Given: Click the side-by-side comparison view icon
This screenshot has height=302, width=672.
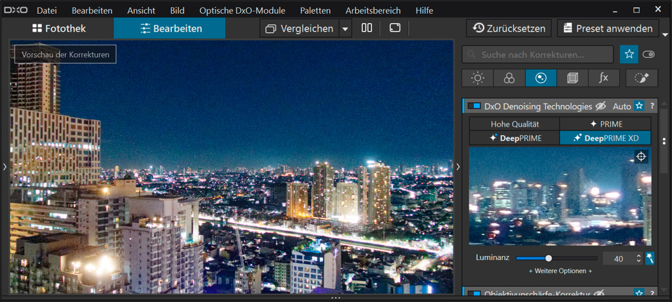Looking at the screenshot, I should pyautogui.click(x=367, y=28).
